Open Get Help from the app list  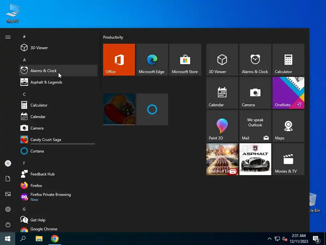(58, 220)
